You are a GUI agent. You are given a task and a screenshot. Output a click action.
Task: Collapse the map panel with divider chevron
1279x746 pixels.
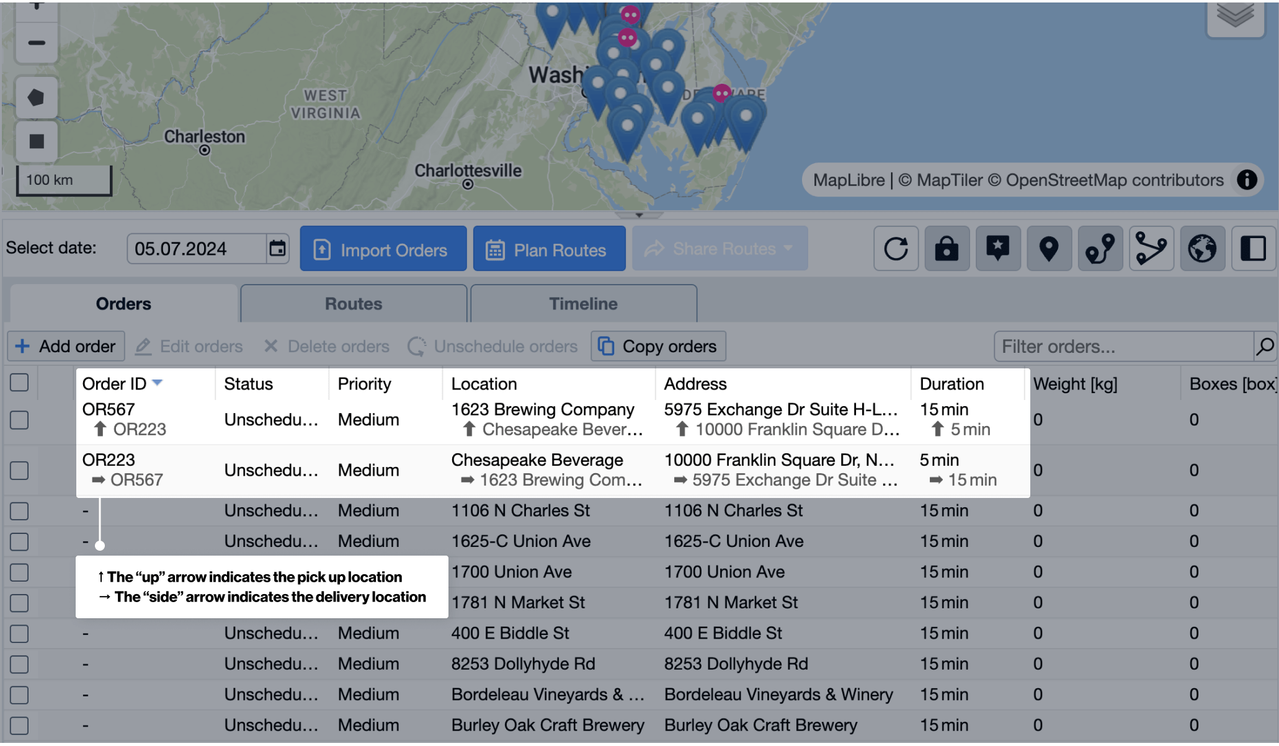639,215
